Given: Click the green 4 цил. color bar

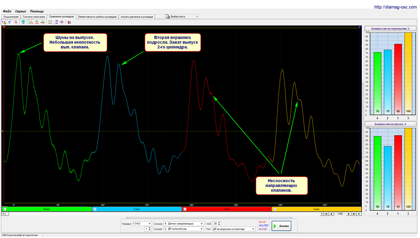Looking at the screenshot, I should tap(46, 209).
